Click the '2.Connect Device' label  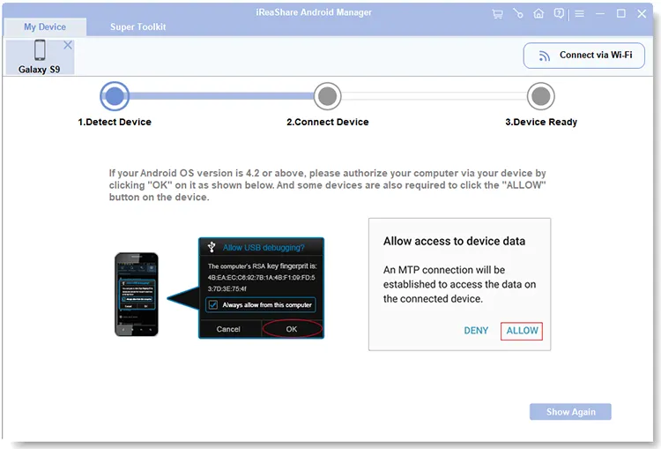coord(328,122)
